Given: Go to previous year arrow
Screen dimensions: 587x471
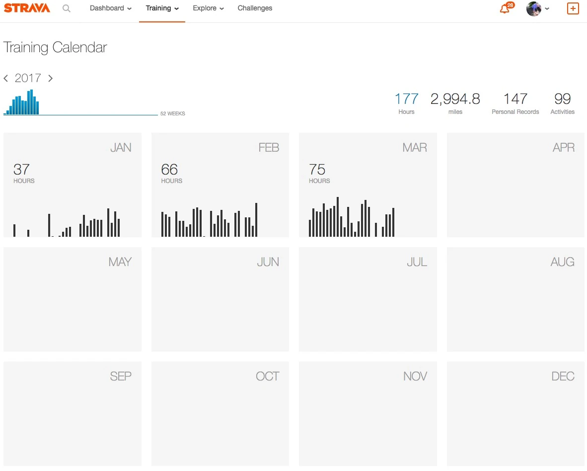Looking at the screenshot, I should 6,79.
